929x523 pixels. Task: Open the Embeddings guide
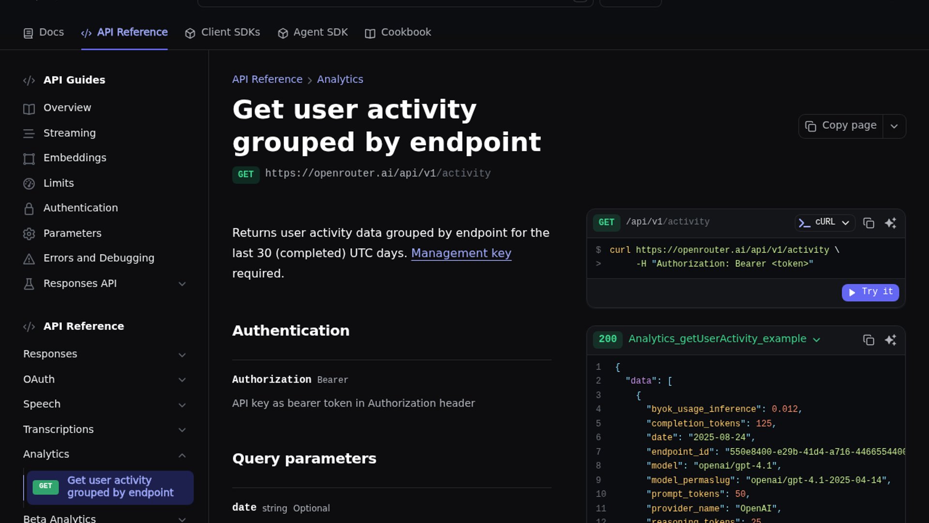[75, 158]
